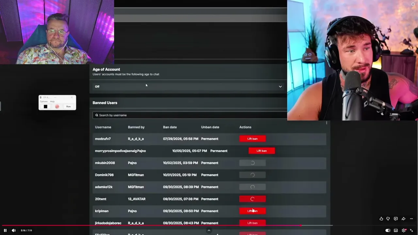Expand the chevron-up panel at bottom center
418x235 pixels.
(x=209, y=230)
